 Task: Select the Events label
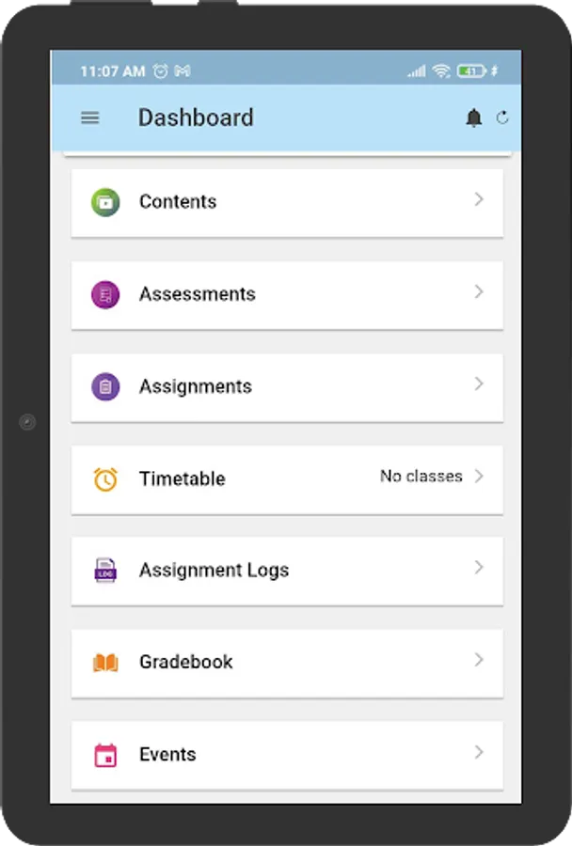167,755
